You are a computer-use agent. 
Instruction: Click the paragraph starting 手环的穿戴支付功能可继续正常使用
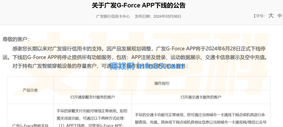(92, 111)
